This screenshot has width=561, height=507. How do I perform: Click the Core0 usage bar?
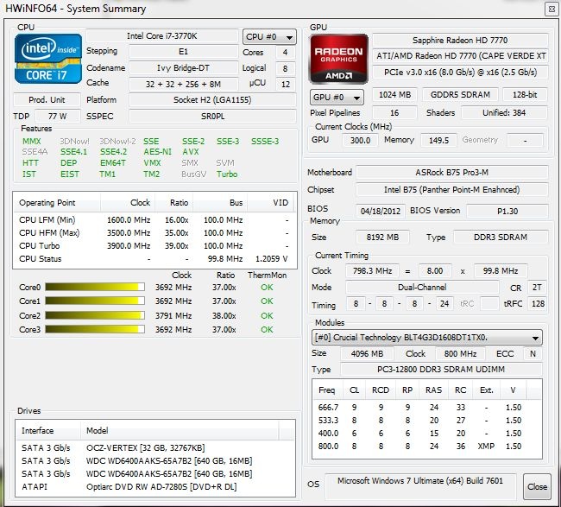click(x=95, y=287)
